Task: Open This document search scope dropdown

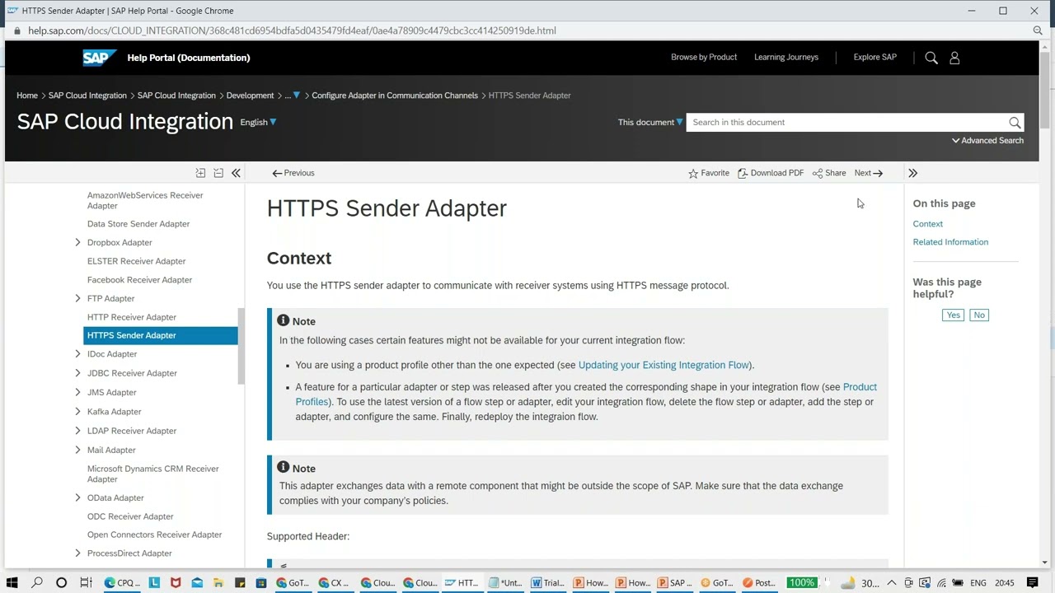Action: [x=650, y=123]
